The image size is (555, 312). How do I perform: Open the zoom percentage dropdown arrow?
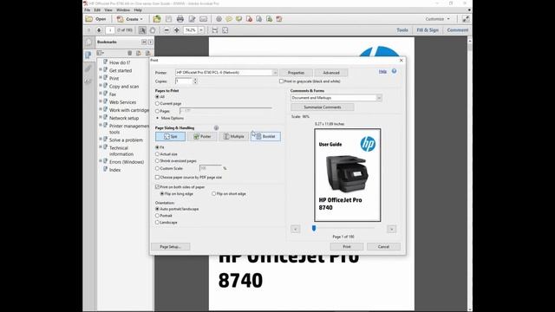pos(201,30)
